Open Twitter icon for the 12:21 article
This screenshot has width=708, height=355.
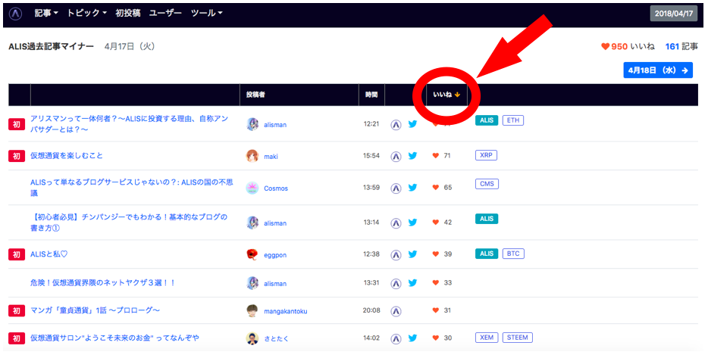[x=412, y=124]
